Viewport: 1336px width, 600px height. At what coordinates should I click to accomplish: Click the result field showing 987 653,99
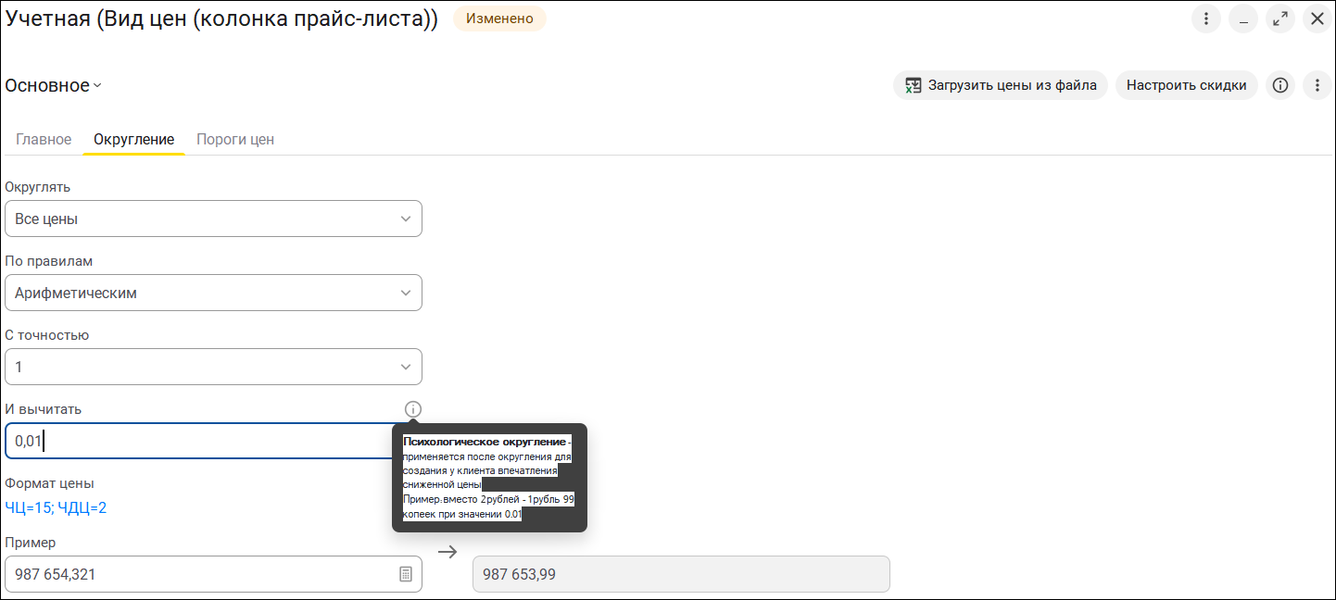(681, 574)
